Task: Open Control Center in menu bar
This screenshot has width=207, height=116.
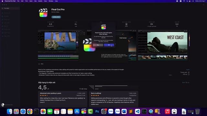Action: [x=190, y=1]
